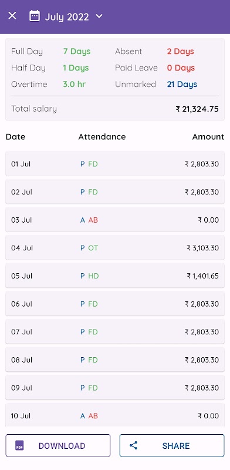Select the FD tag on 02 Jul
Screen dimensions: 230x470
click(93, 192)
